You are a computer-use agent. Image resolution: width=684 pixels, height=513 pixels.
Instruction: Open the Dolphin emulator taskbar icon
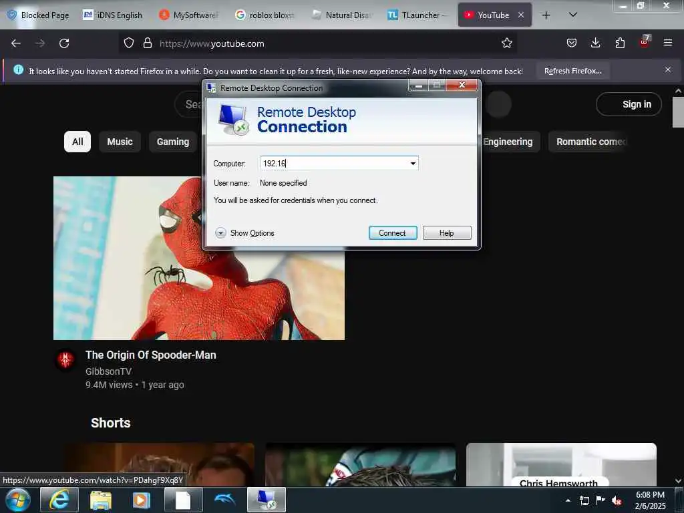[224, 500]
